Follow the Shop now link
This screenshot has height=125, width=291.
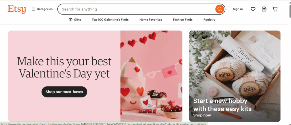tap(202, 115)
